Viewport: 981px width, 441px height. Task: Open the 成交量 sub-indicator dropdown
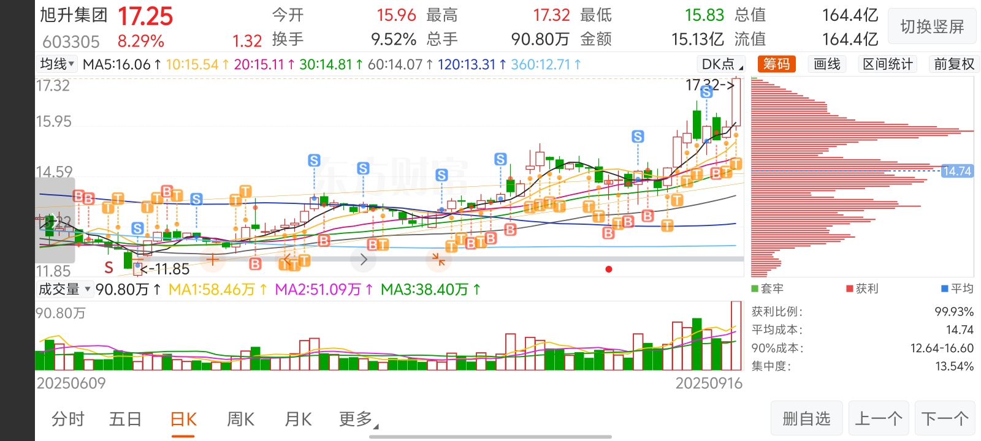(x=64, y=289)
